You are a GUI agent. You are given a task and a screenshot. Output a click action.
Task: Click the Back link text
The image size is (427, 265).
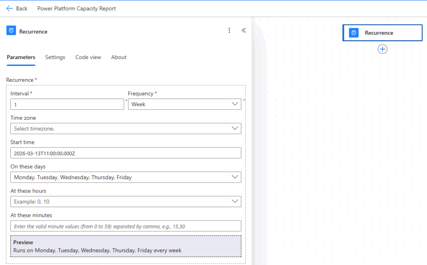[22, 8]
